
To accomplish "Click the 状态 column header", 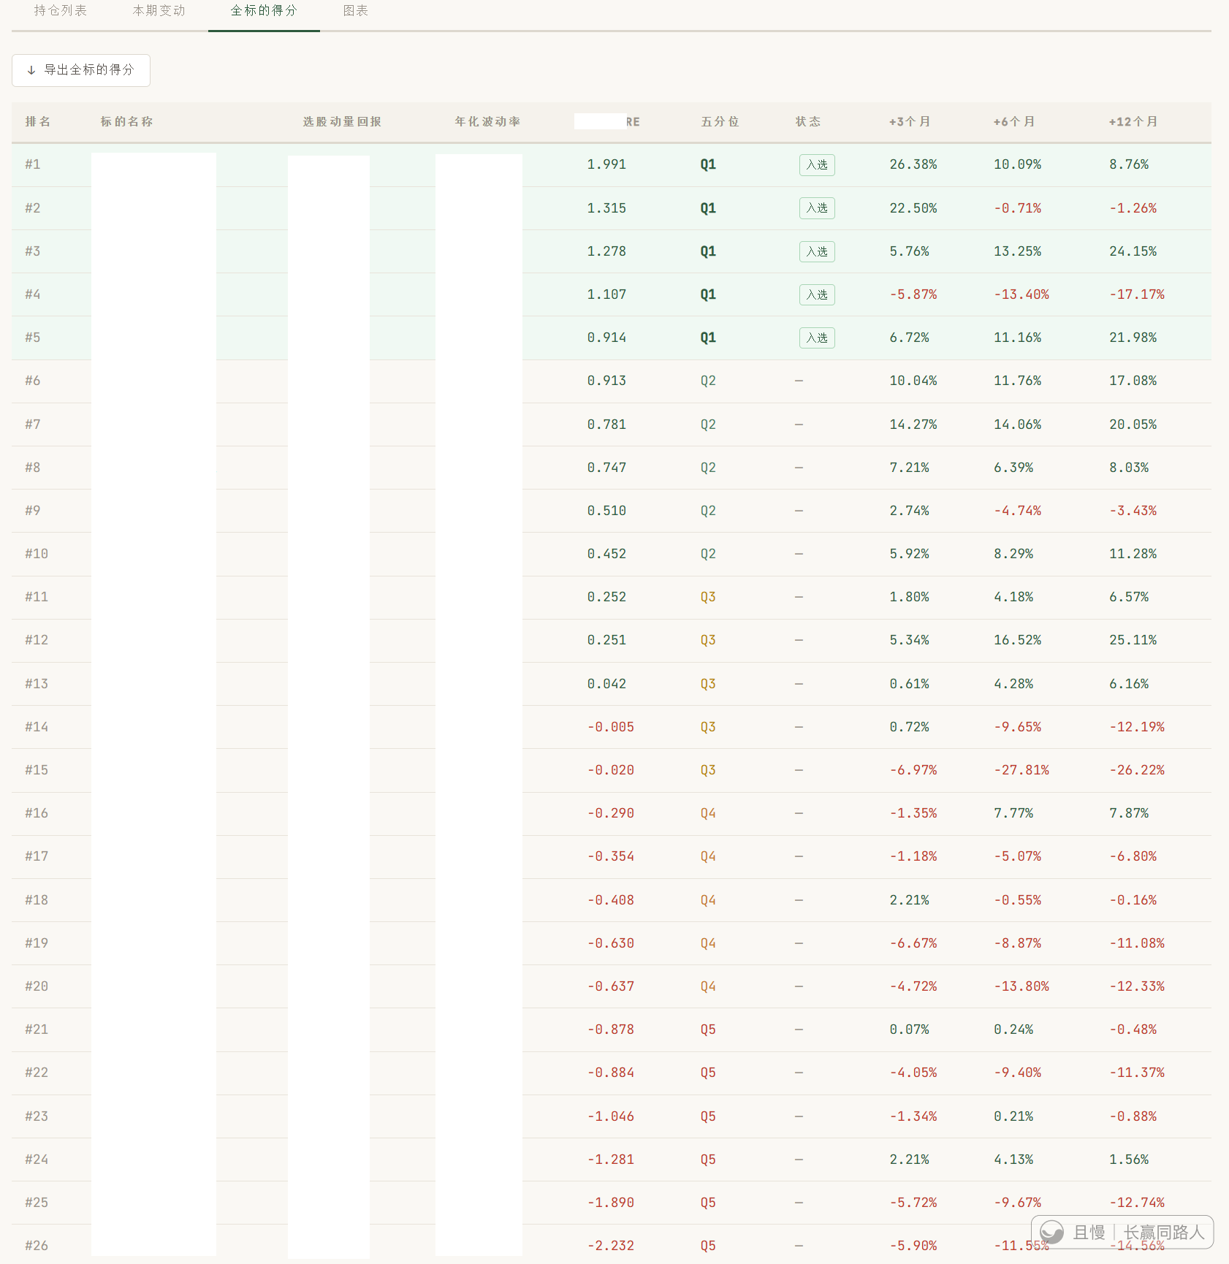I will tap(808, 122).
